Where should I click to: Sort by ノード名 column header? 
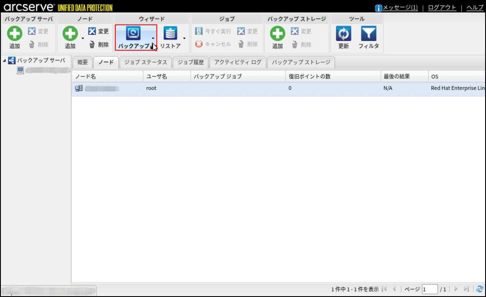pyautogui.click(x=107, y=76)
